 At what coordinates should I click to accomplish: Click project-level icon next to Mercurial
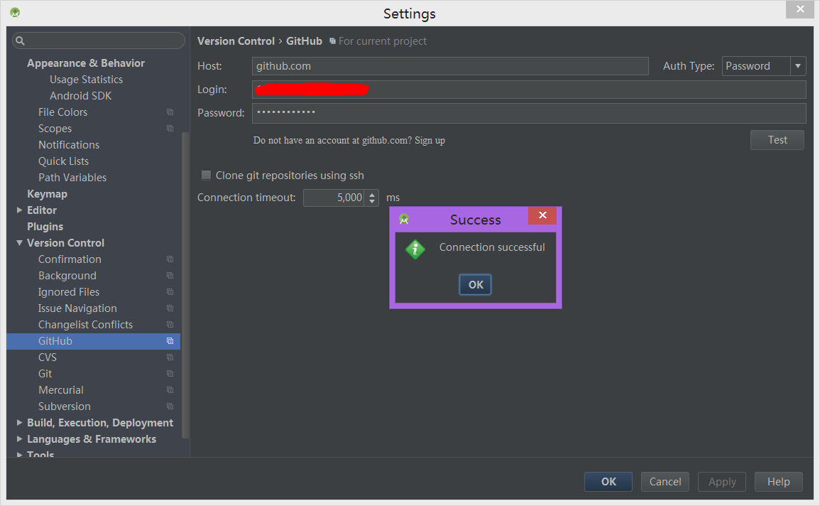pyautogui.click(x=170, y=390)
